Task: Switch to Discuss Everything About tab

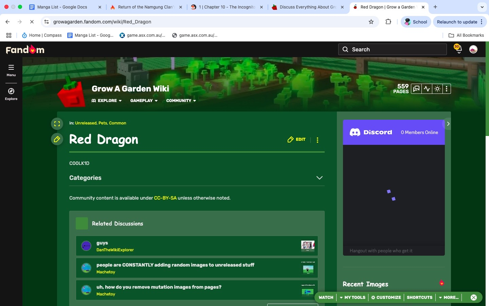Action: tap(308, 7)
